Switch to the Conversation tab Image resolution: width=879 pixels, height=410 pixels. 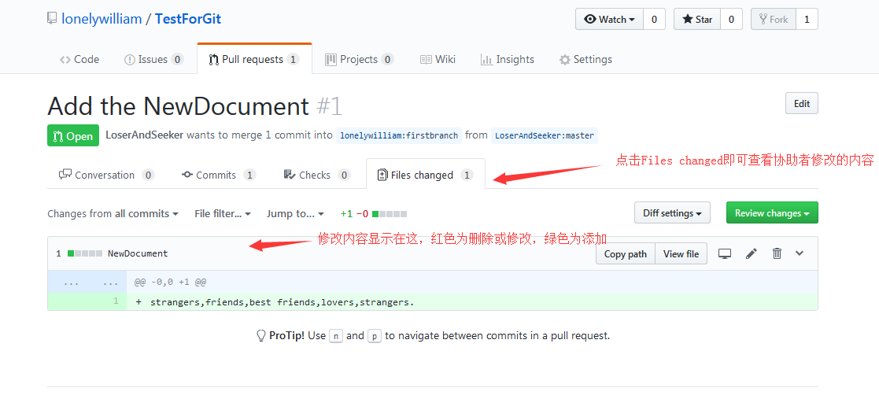click(x=106, y=175)
